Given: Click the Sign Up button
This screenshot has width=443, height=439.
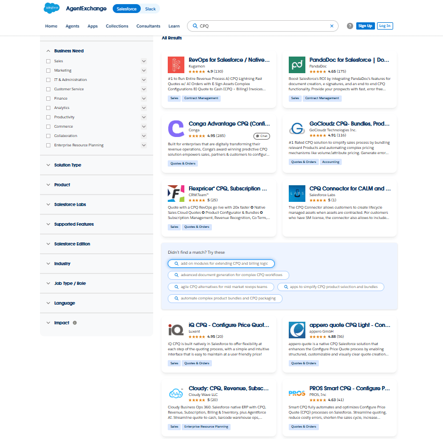Looking at the screenshot, I should pyautogui.click(x=365, y=26).
